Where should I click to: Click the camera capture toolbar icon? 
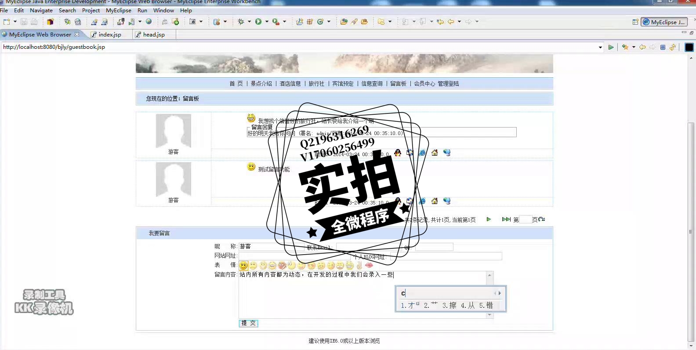tap(192, 22)
